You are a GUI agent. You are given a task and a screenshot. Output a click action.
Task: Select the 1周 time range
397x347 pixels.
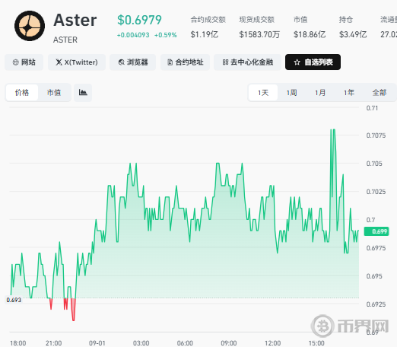(x=292, y=93)
